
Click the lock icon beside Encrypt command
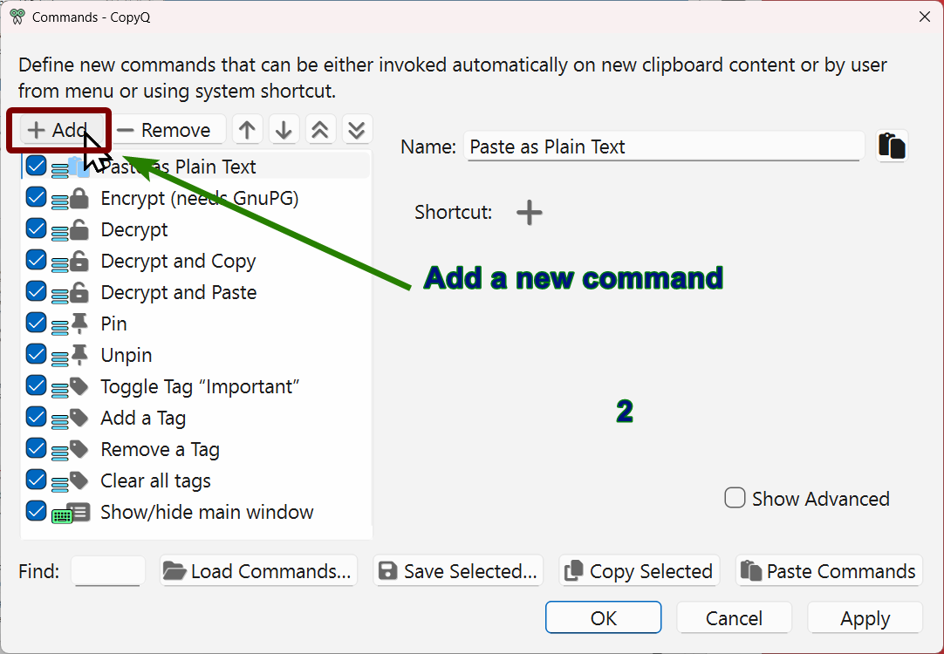coord(79,199)
